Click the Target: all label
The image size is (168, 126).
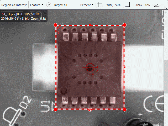pyautogui.click(x=60, y=5)
